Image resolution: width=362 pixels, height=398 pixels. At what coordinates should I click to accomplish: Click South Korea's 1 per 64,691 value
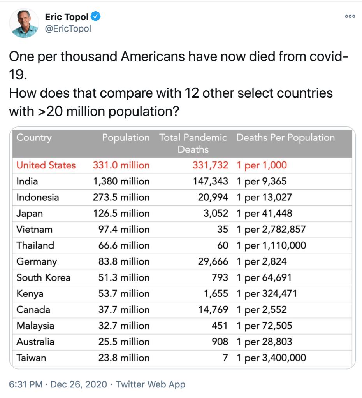[x=264, y=277]
